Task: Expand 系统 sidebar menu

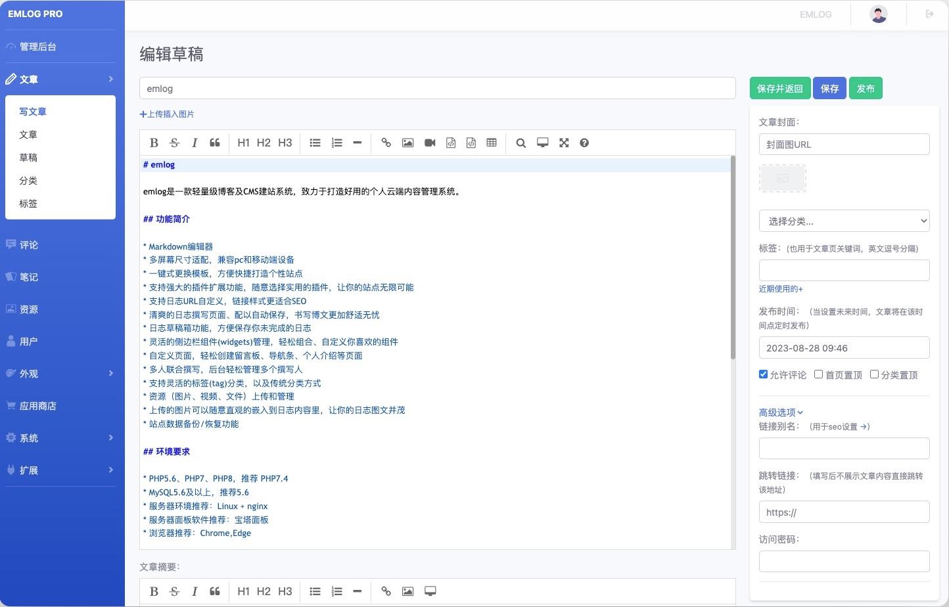Action: click(x=60, y=438)
